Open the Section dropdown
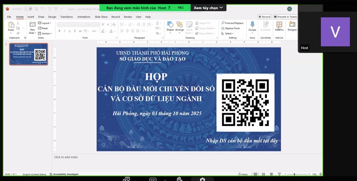The width and height of the screenshot is (357, 181). (x=46, y=33)
